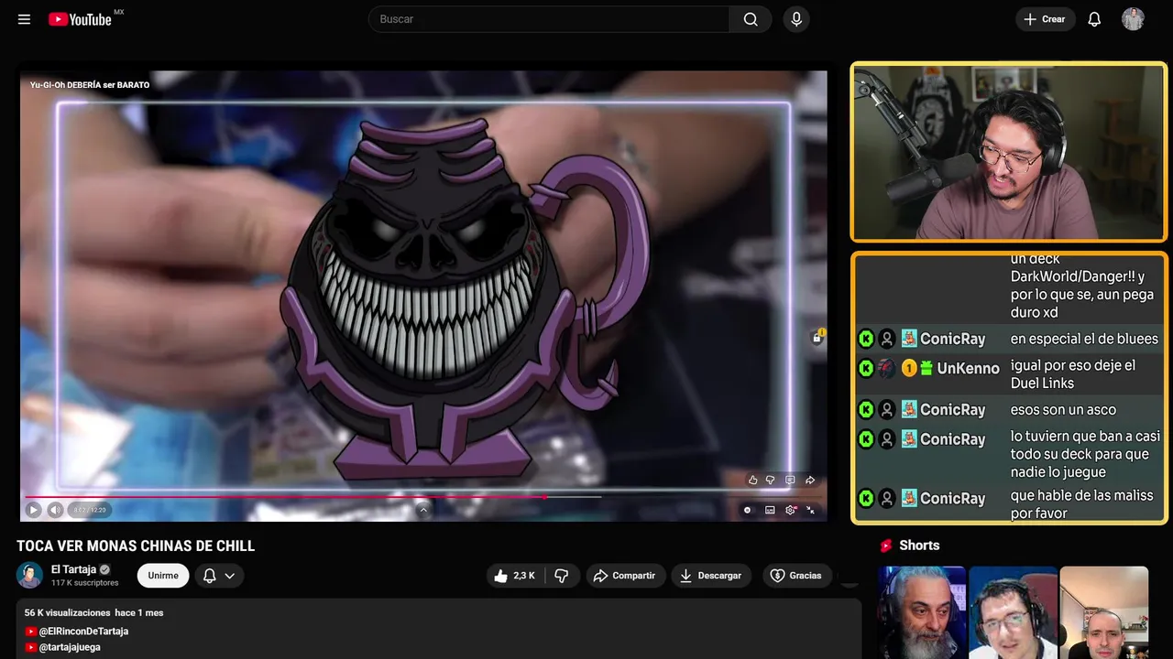
Task: Open the @tartajajuega channel link
Action: 70,647
